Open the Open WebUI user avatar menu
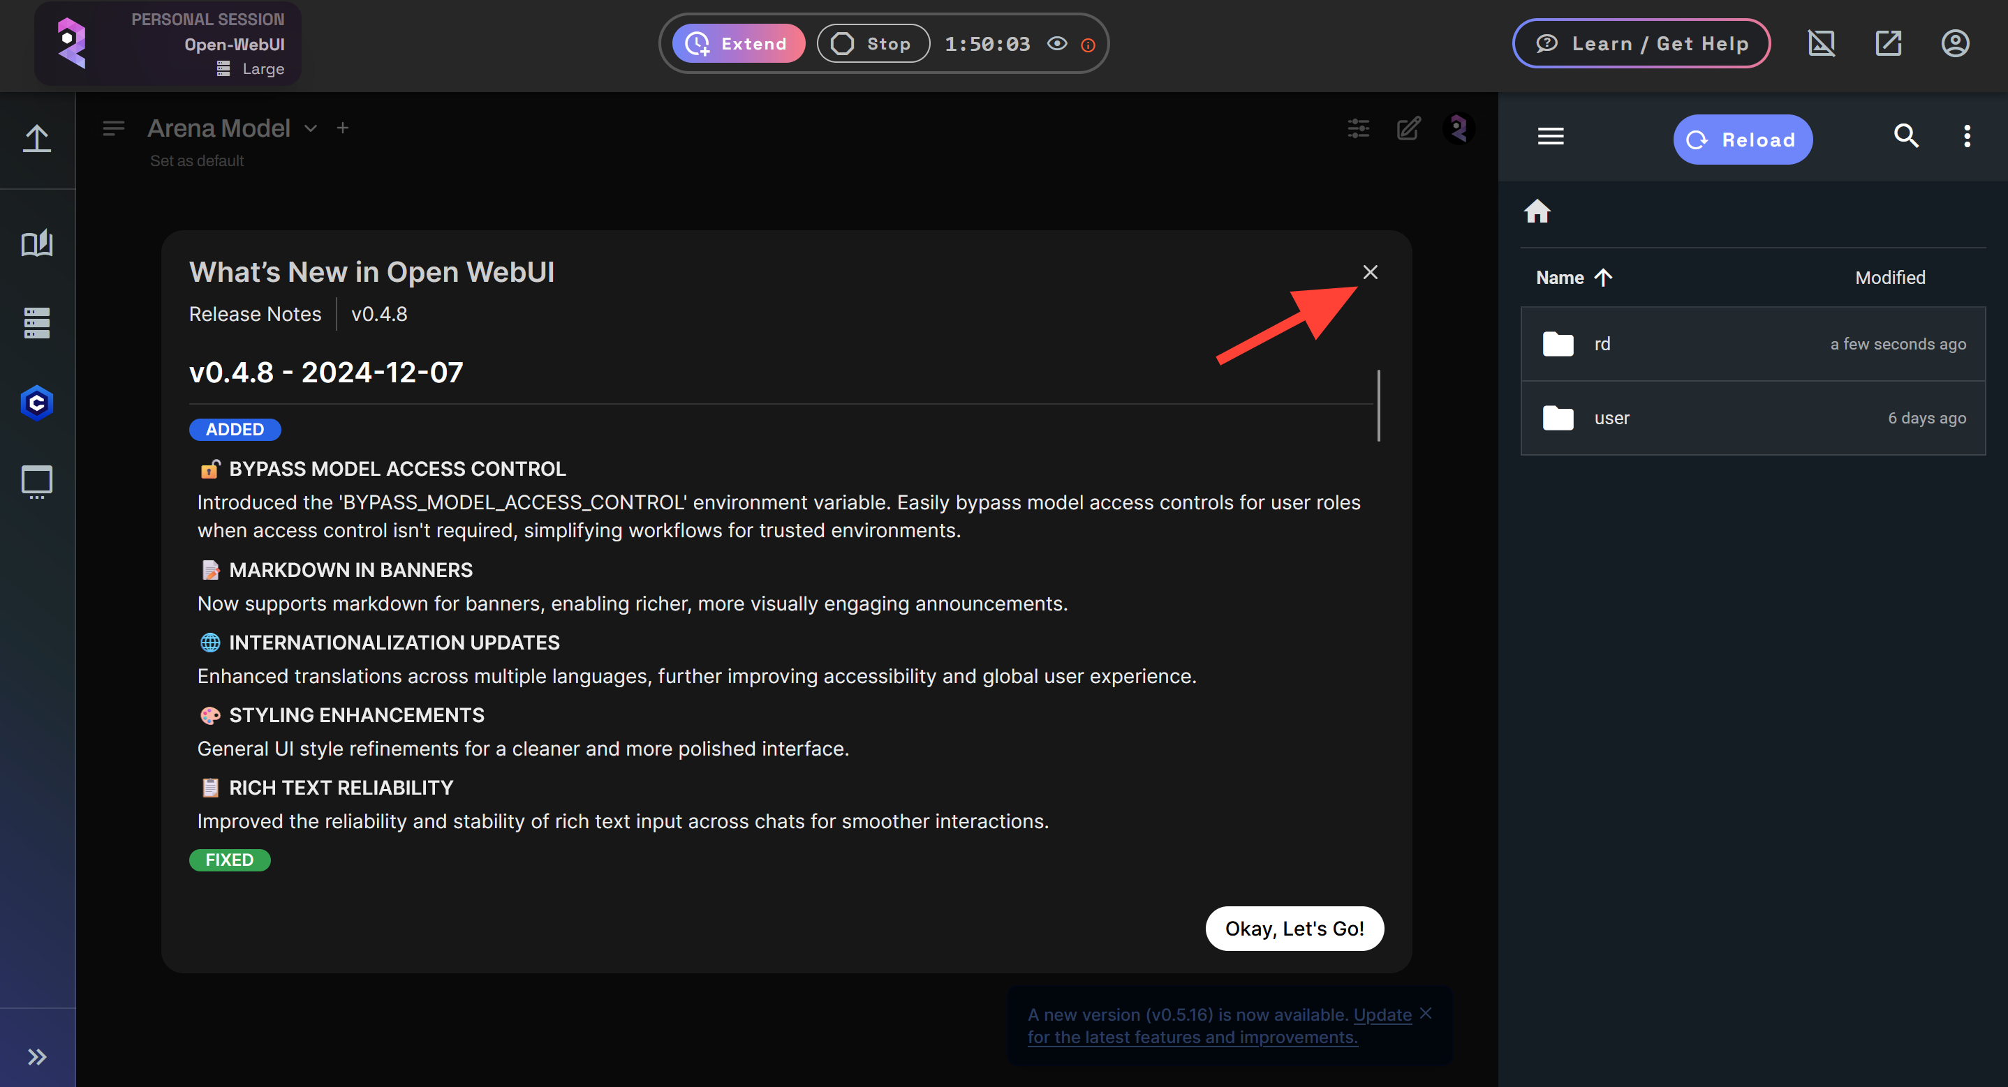The height and width of the screenshot is (1087, 2008). point(1459,128)
